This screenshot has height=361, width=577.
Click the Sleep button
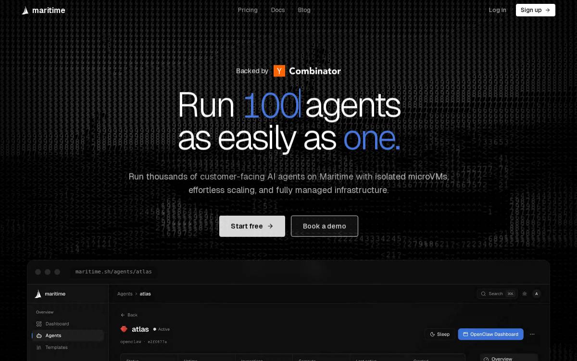[x=440, y=334]
